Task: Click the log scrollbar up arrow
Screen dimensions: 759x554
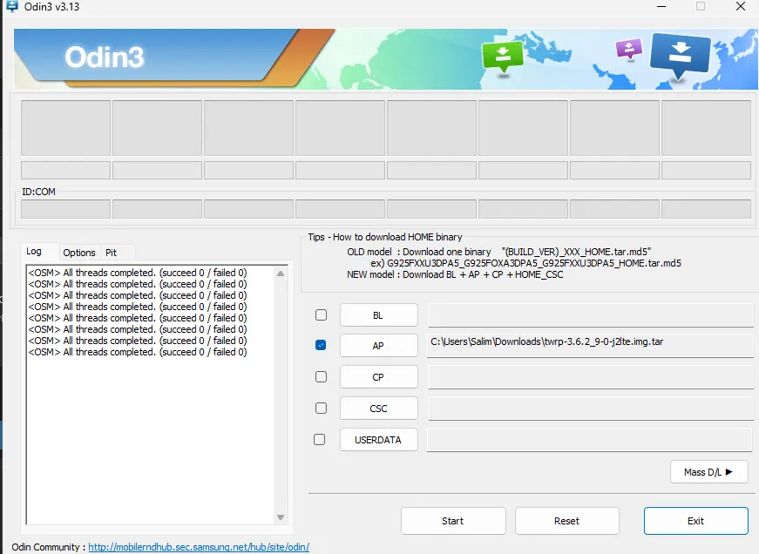Action: click(x=281, y=274)
